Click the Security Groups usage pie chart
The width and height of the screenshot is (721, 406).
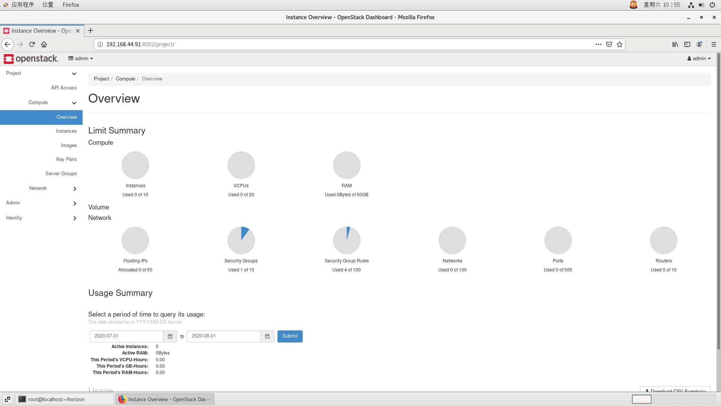pyautogui.click(x=241, y=240)
